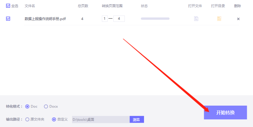Screen dimensions: 253x127
Task: Select file name 数据上报操作说明手册.pdf
Action: [x=45, y=19]
